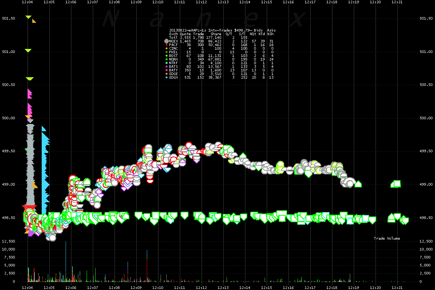Click 10,000 on the left volume axis
This screenshot has height=290, width=435.
click(x=8, y=249)
